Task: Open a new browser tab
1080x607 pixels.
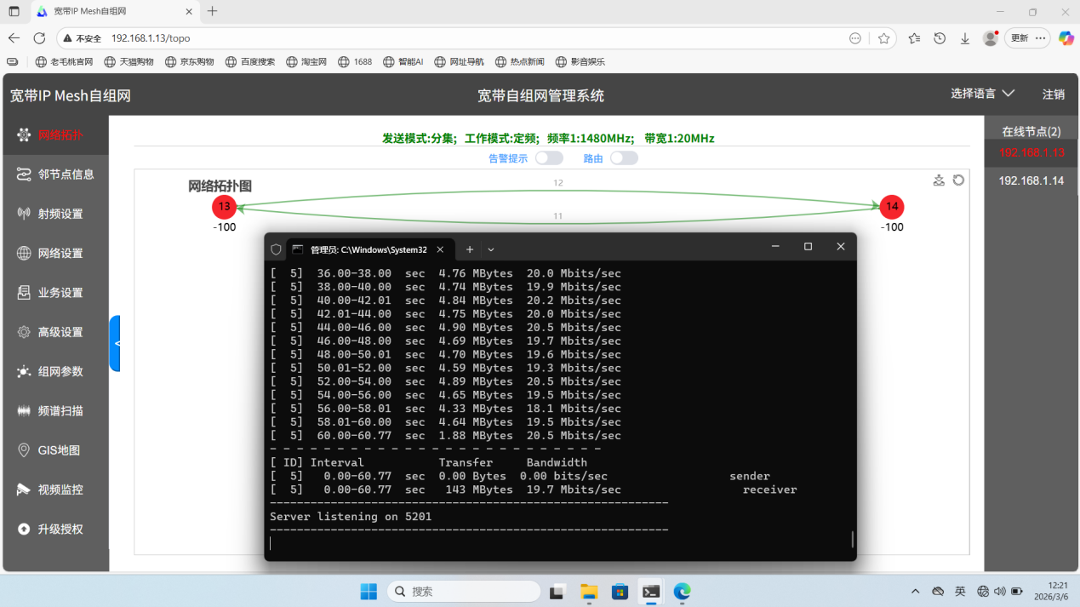Action: (x=213, y=11)
